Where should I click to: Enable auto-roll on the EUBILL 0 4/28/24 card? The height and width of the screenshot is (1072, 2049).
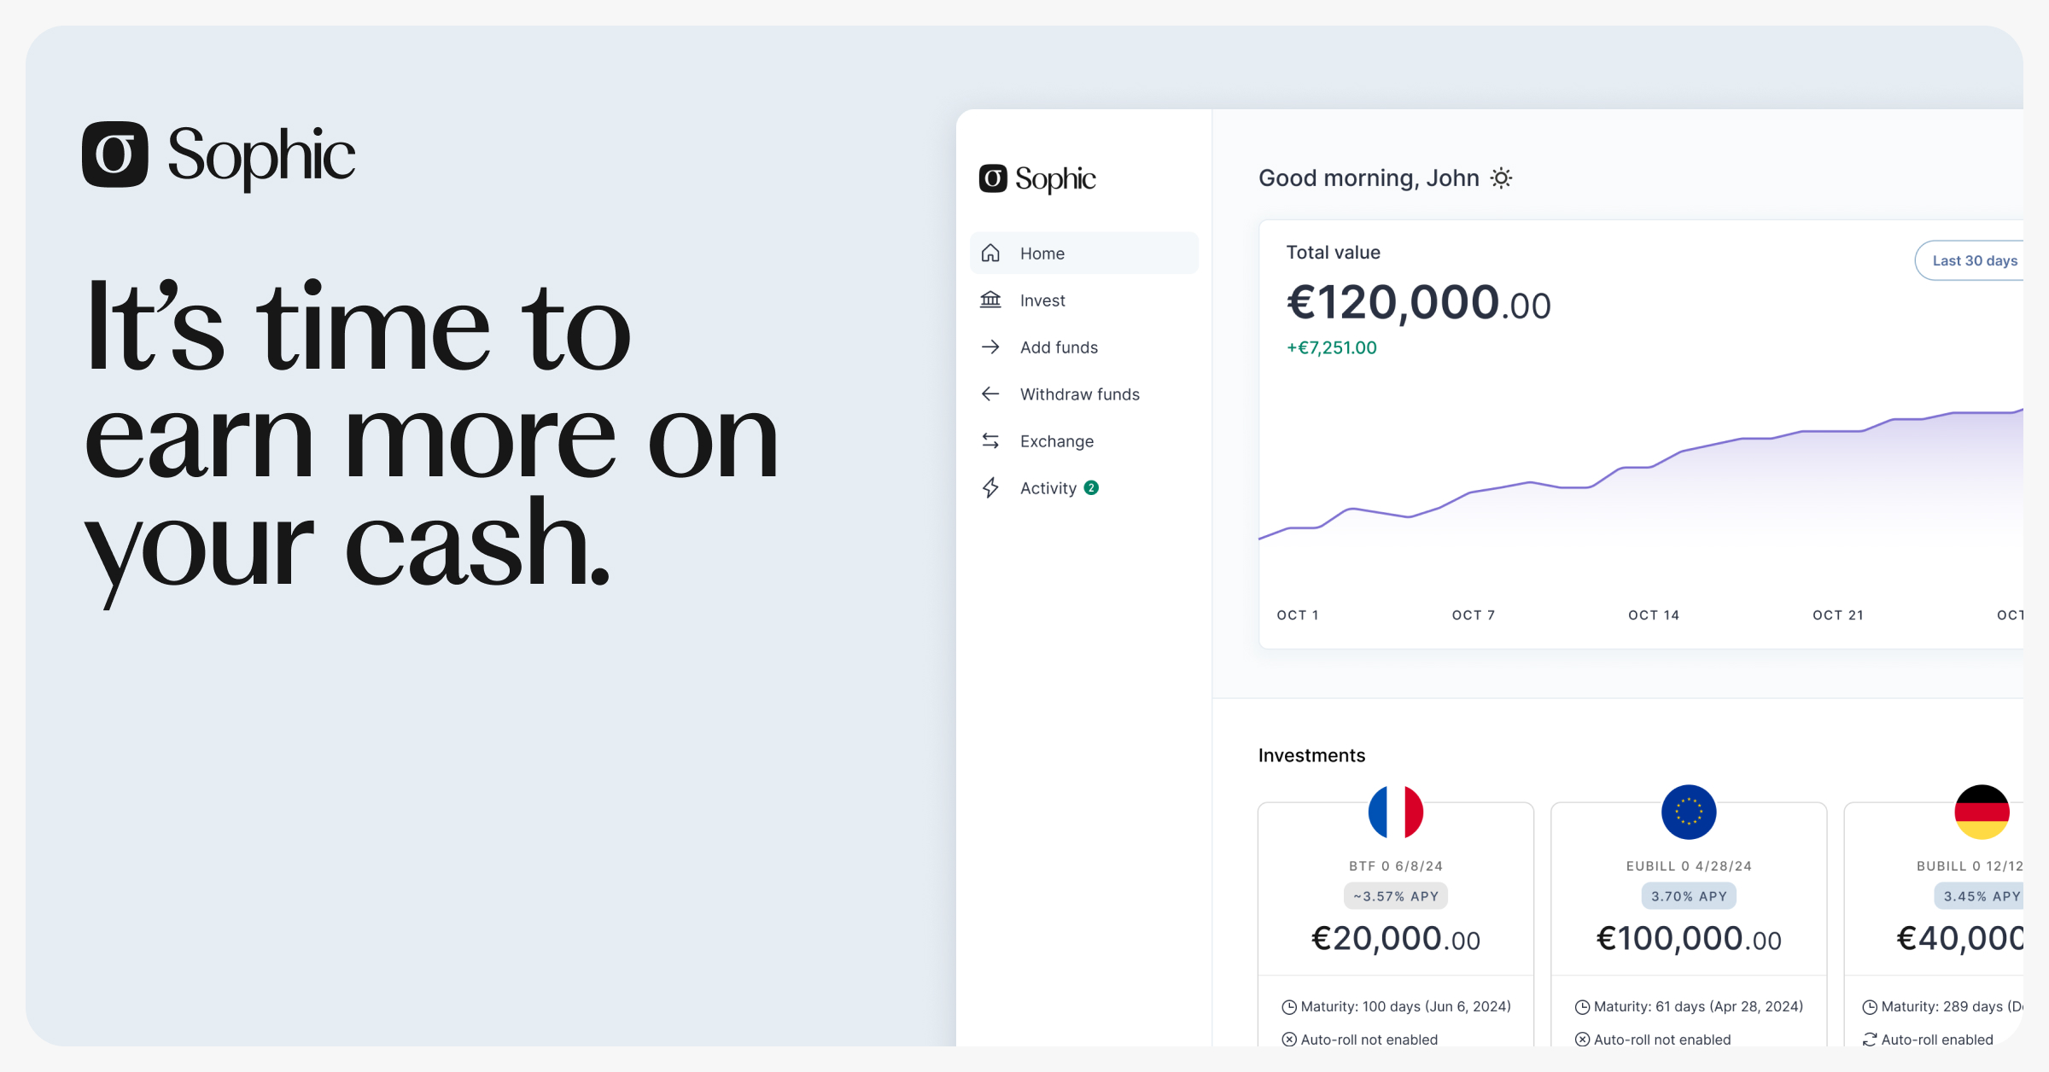point(1654,1039)
